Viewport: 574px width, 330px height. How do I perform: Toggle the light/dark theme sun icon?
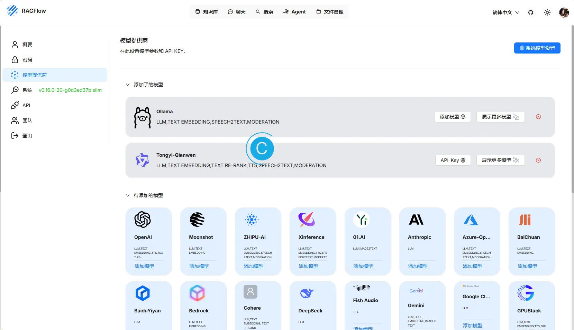click(x=547, y=12)
